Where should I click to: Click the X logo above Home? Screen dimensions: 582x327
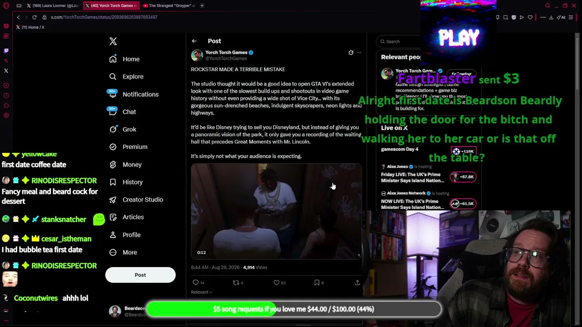(113, 41)
